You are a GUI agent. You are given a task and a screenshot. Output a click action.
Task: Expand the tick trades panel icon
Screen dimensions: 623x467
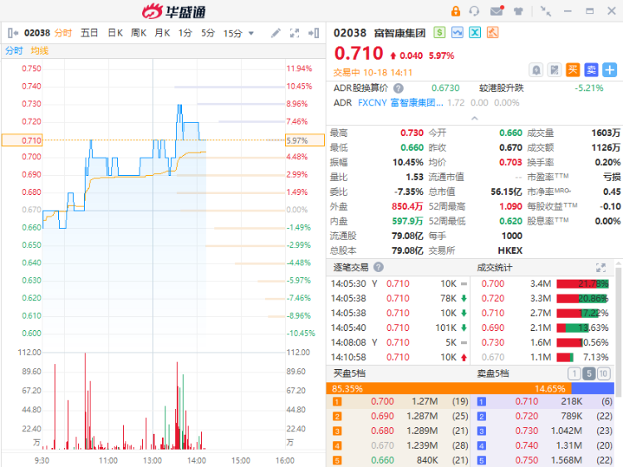click(x=601, y=267)
